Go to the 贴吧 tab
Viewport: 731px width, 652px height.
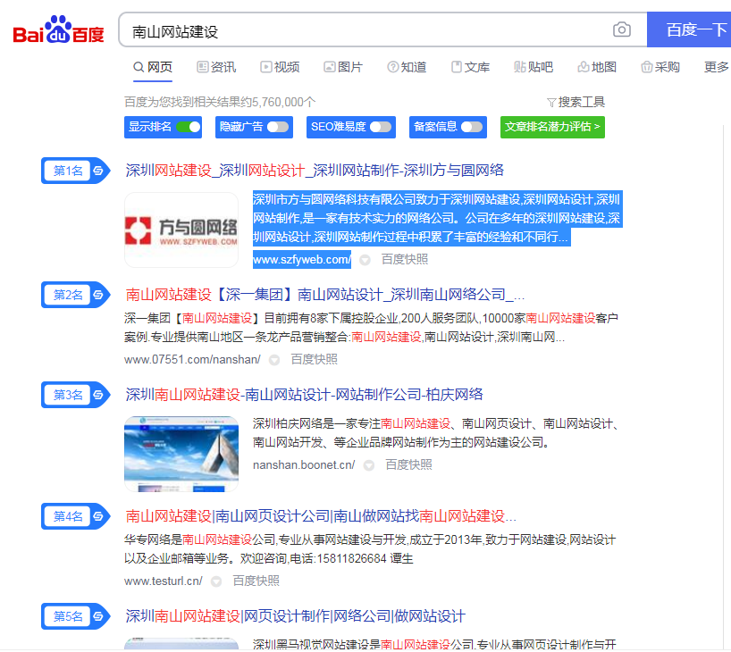(x=534, y=67)
